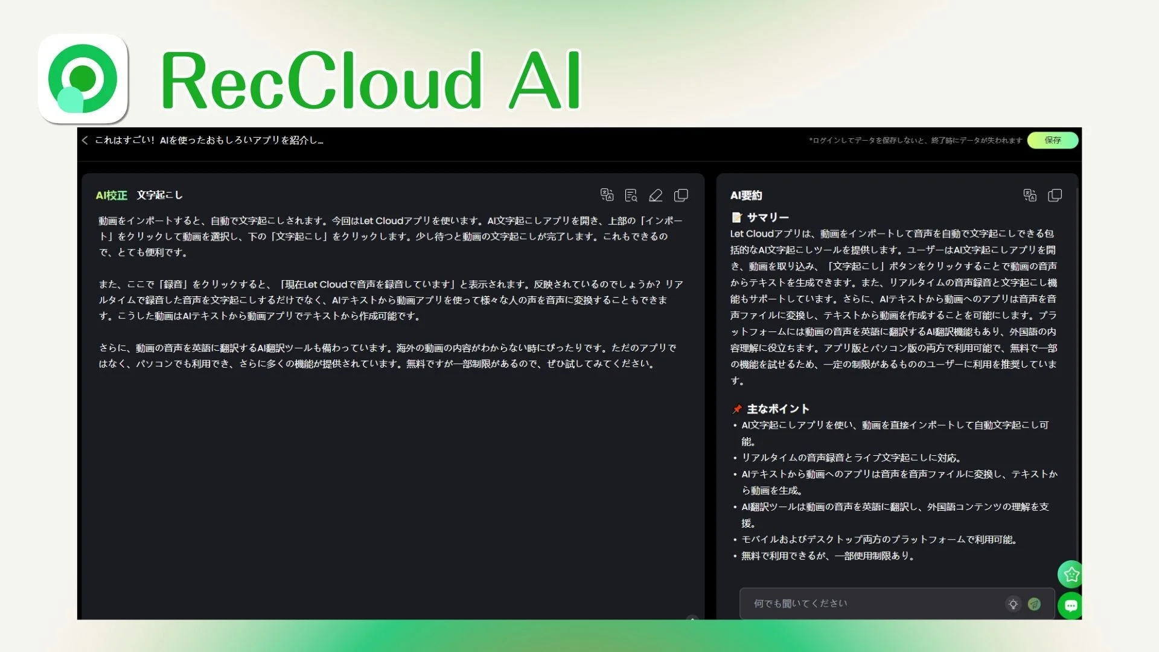
Task: Click the login reminder text near the save button
Action: (x=913, y=140)
